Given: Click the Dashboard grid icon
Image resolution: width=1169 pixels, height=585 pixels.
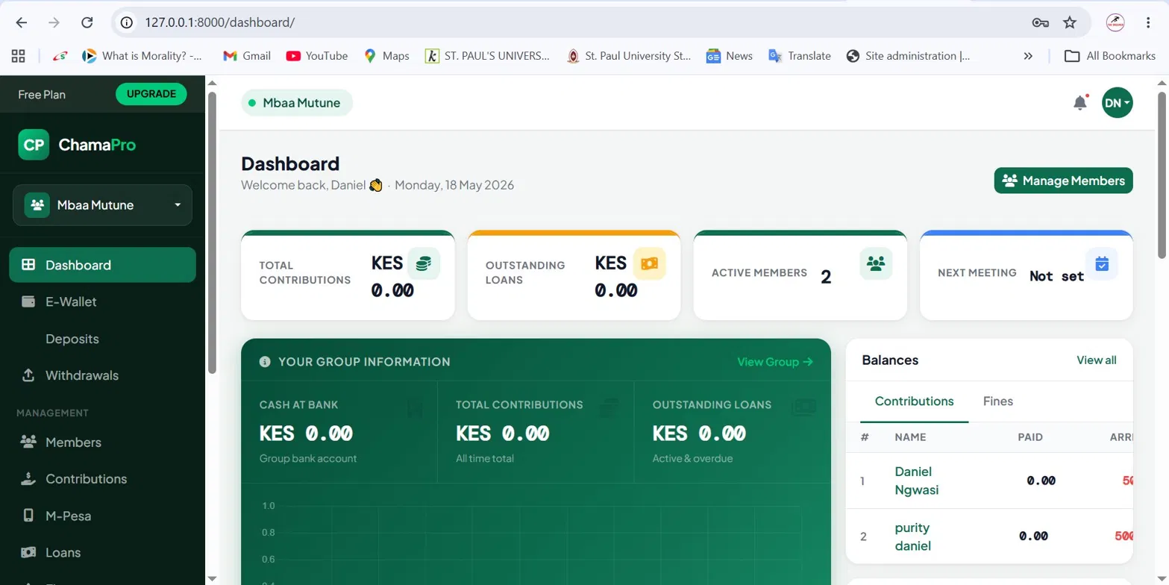Looking at the screenshot, I should point(28,265).
